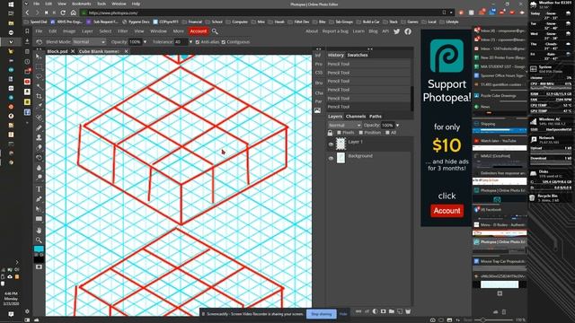Toggle the lock All checkbox
The width and height of the screenshot is (575, 323).
click(387, 133)
